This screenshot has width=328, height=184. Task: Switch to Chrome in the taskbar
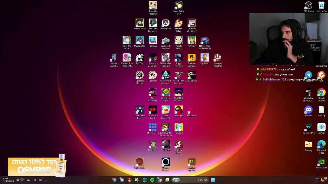point(159,180)
